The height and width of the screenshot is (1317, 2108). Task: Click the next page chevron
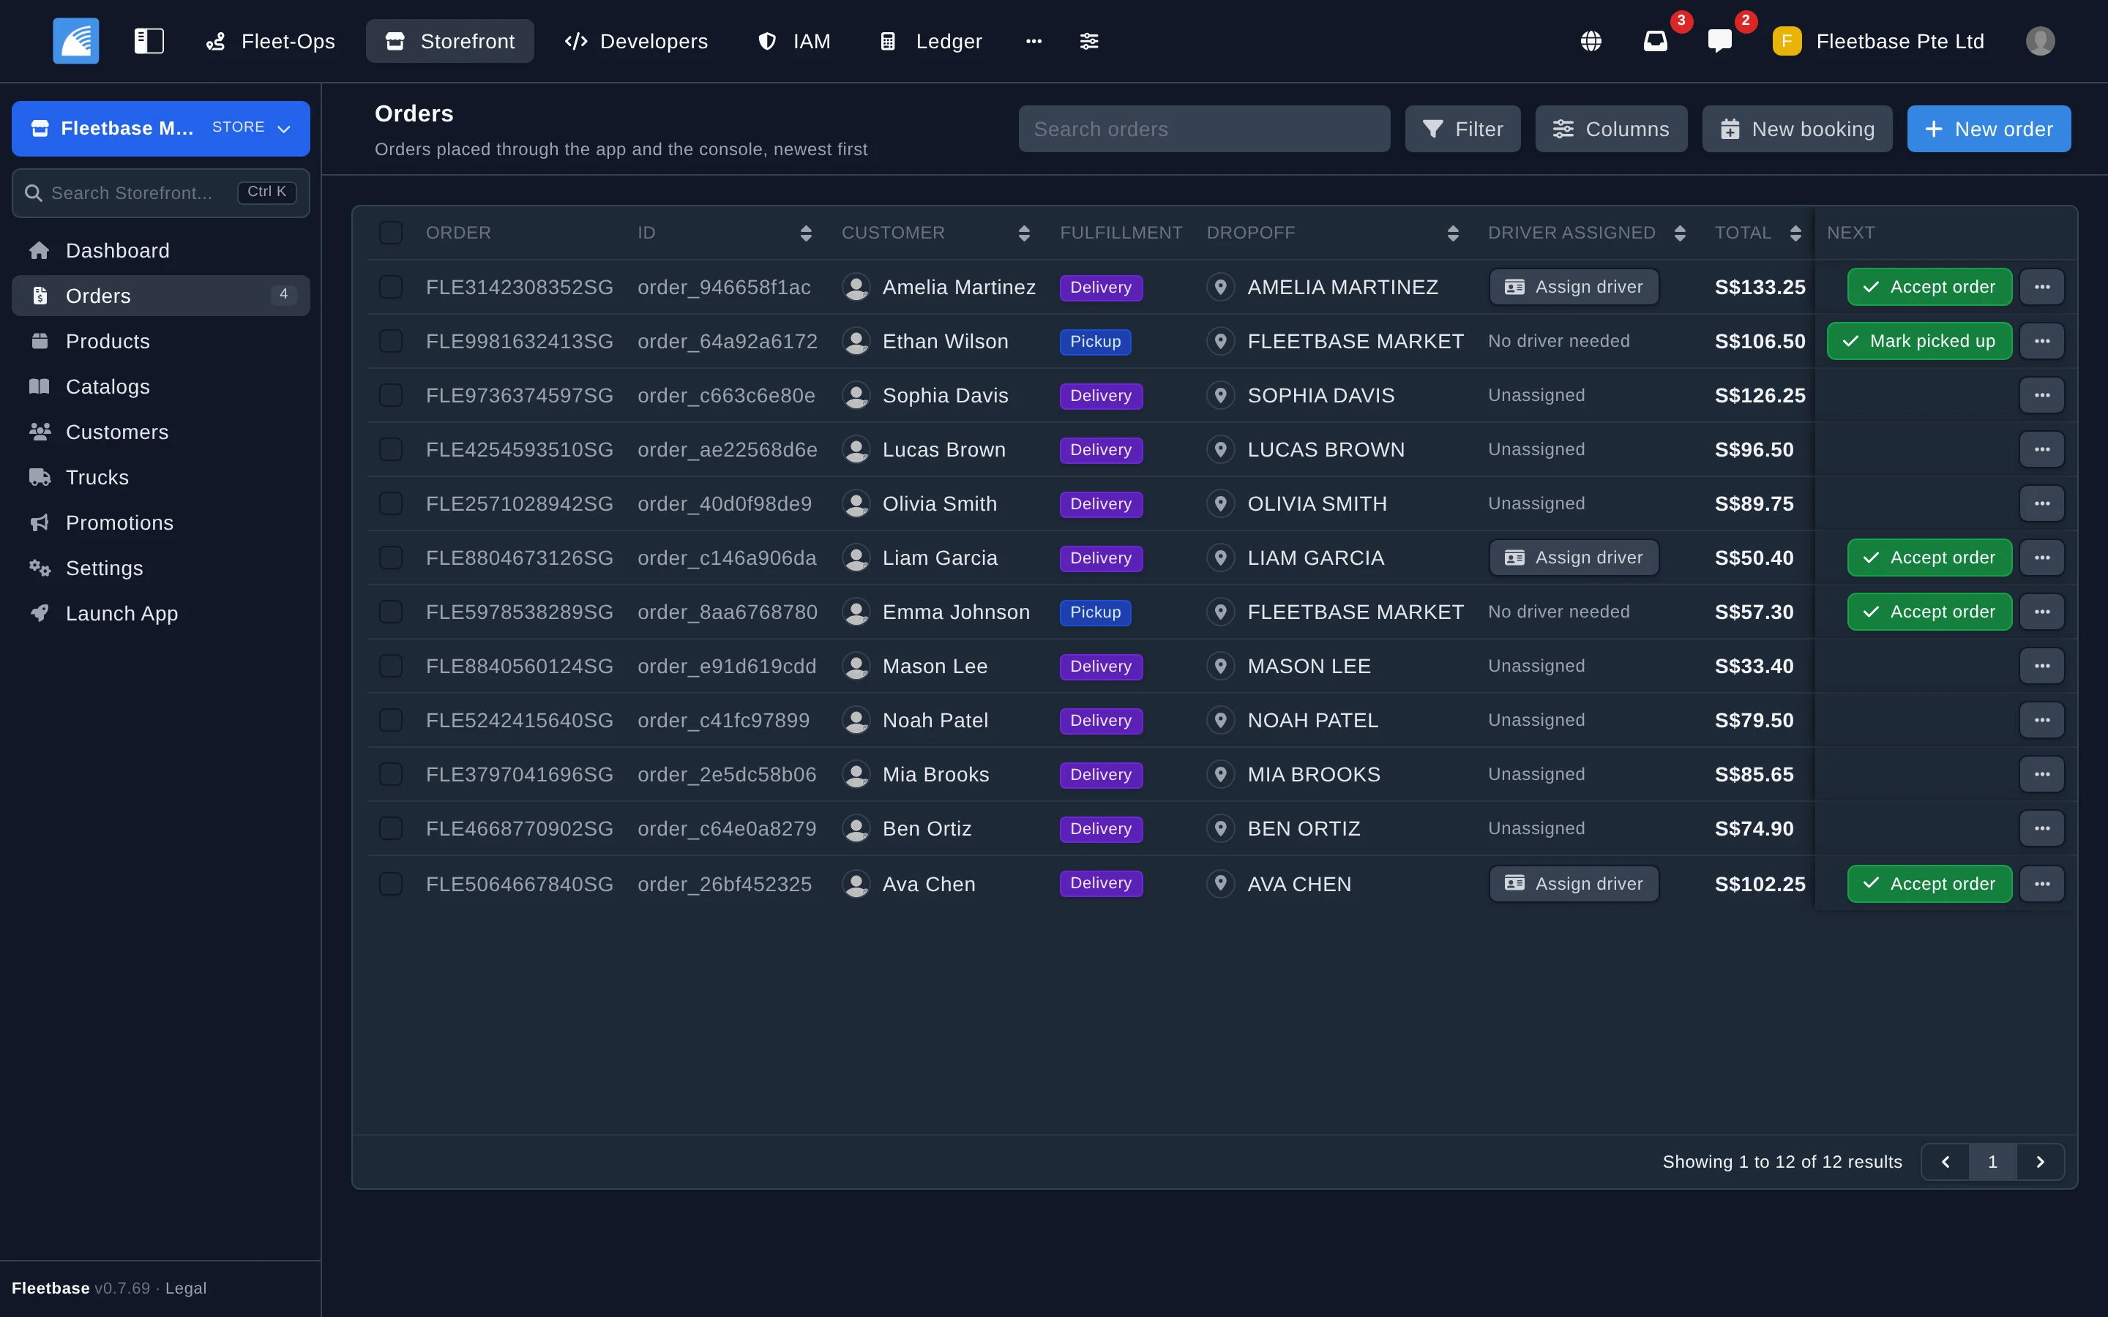(x=2040, y=1162)
